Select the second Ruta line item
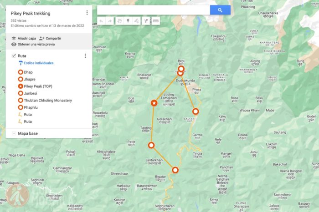 point(28,121)
